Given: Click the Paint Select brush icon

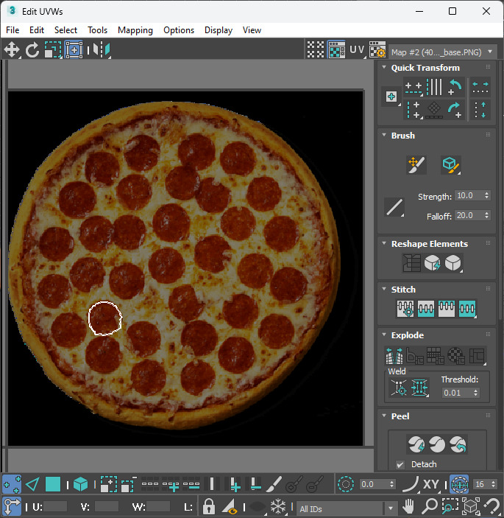Looking at the screenshot, I should click(x=274, y=485).
